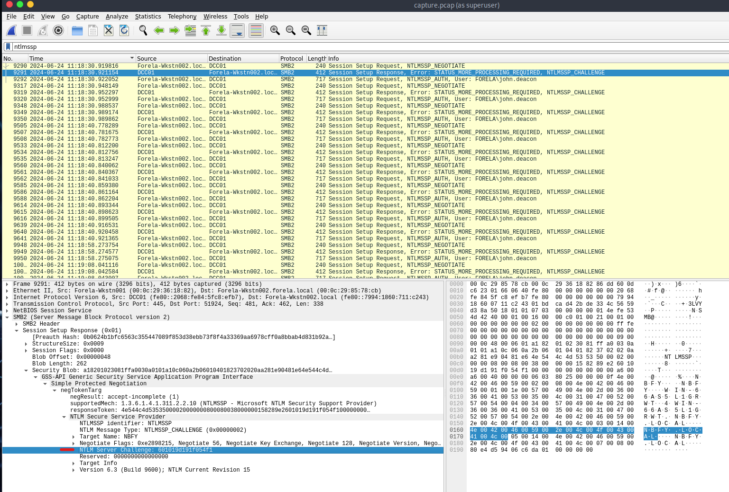Collapse the negTokenTarg node
Viewport: 729px width, 492px height.
click(55, 390)
